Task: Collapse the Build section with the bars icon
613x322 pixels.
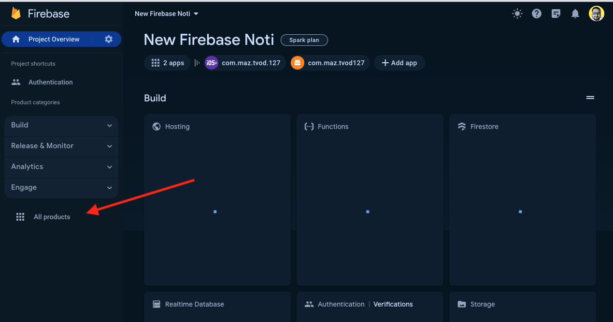Action: pos(590,98)
